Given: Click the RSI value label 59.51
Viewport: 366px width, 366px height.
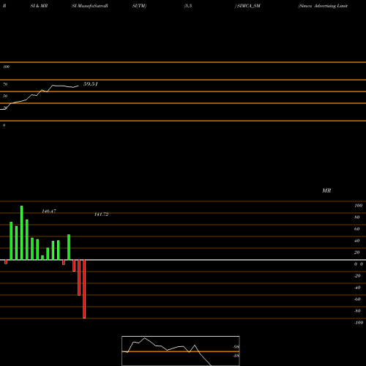Looking at the screenshot, I should [91, 84].
